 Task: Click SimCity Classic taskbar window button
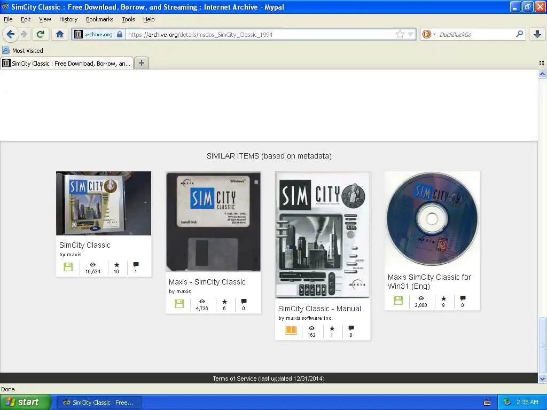[x=99, y=403]
